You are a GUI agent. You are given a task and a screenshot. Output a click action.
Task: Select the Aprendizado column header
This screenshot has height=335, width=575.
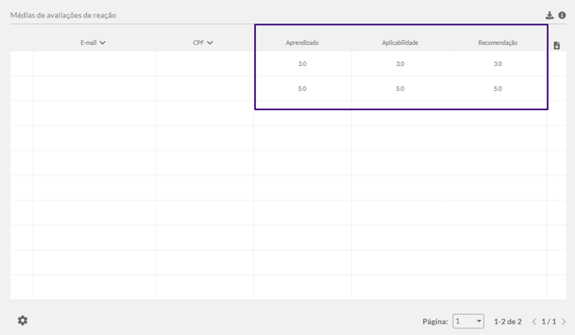point(302,42)
